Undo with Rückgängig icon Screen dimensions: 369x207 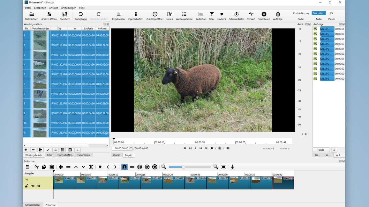[80, 16]
